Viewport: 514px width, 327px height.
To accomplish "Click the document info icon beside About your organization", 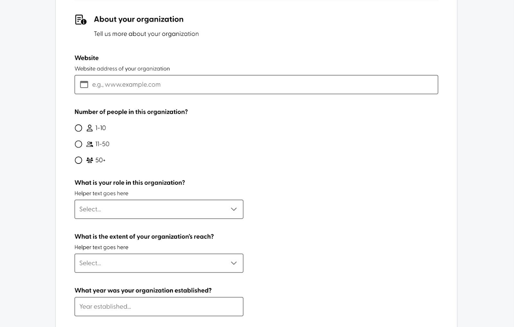I will (x=81, y=20).
